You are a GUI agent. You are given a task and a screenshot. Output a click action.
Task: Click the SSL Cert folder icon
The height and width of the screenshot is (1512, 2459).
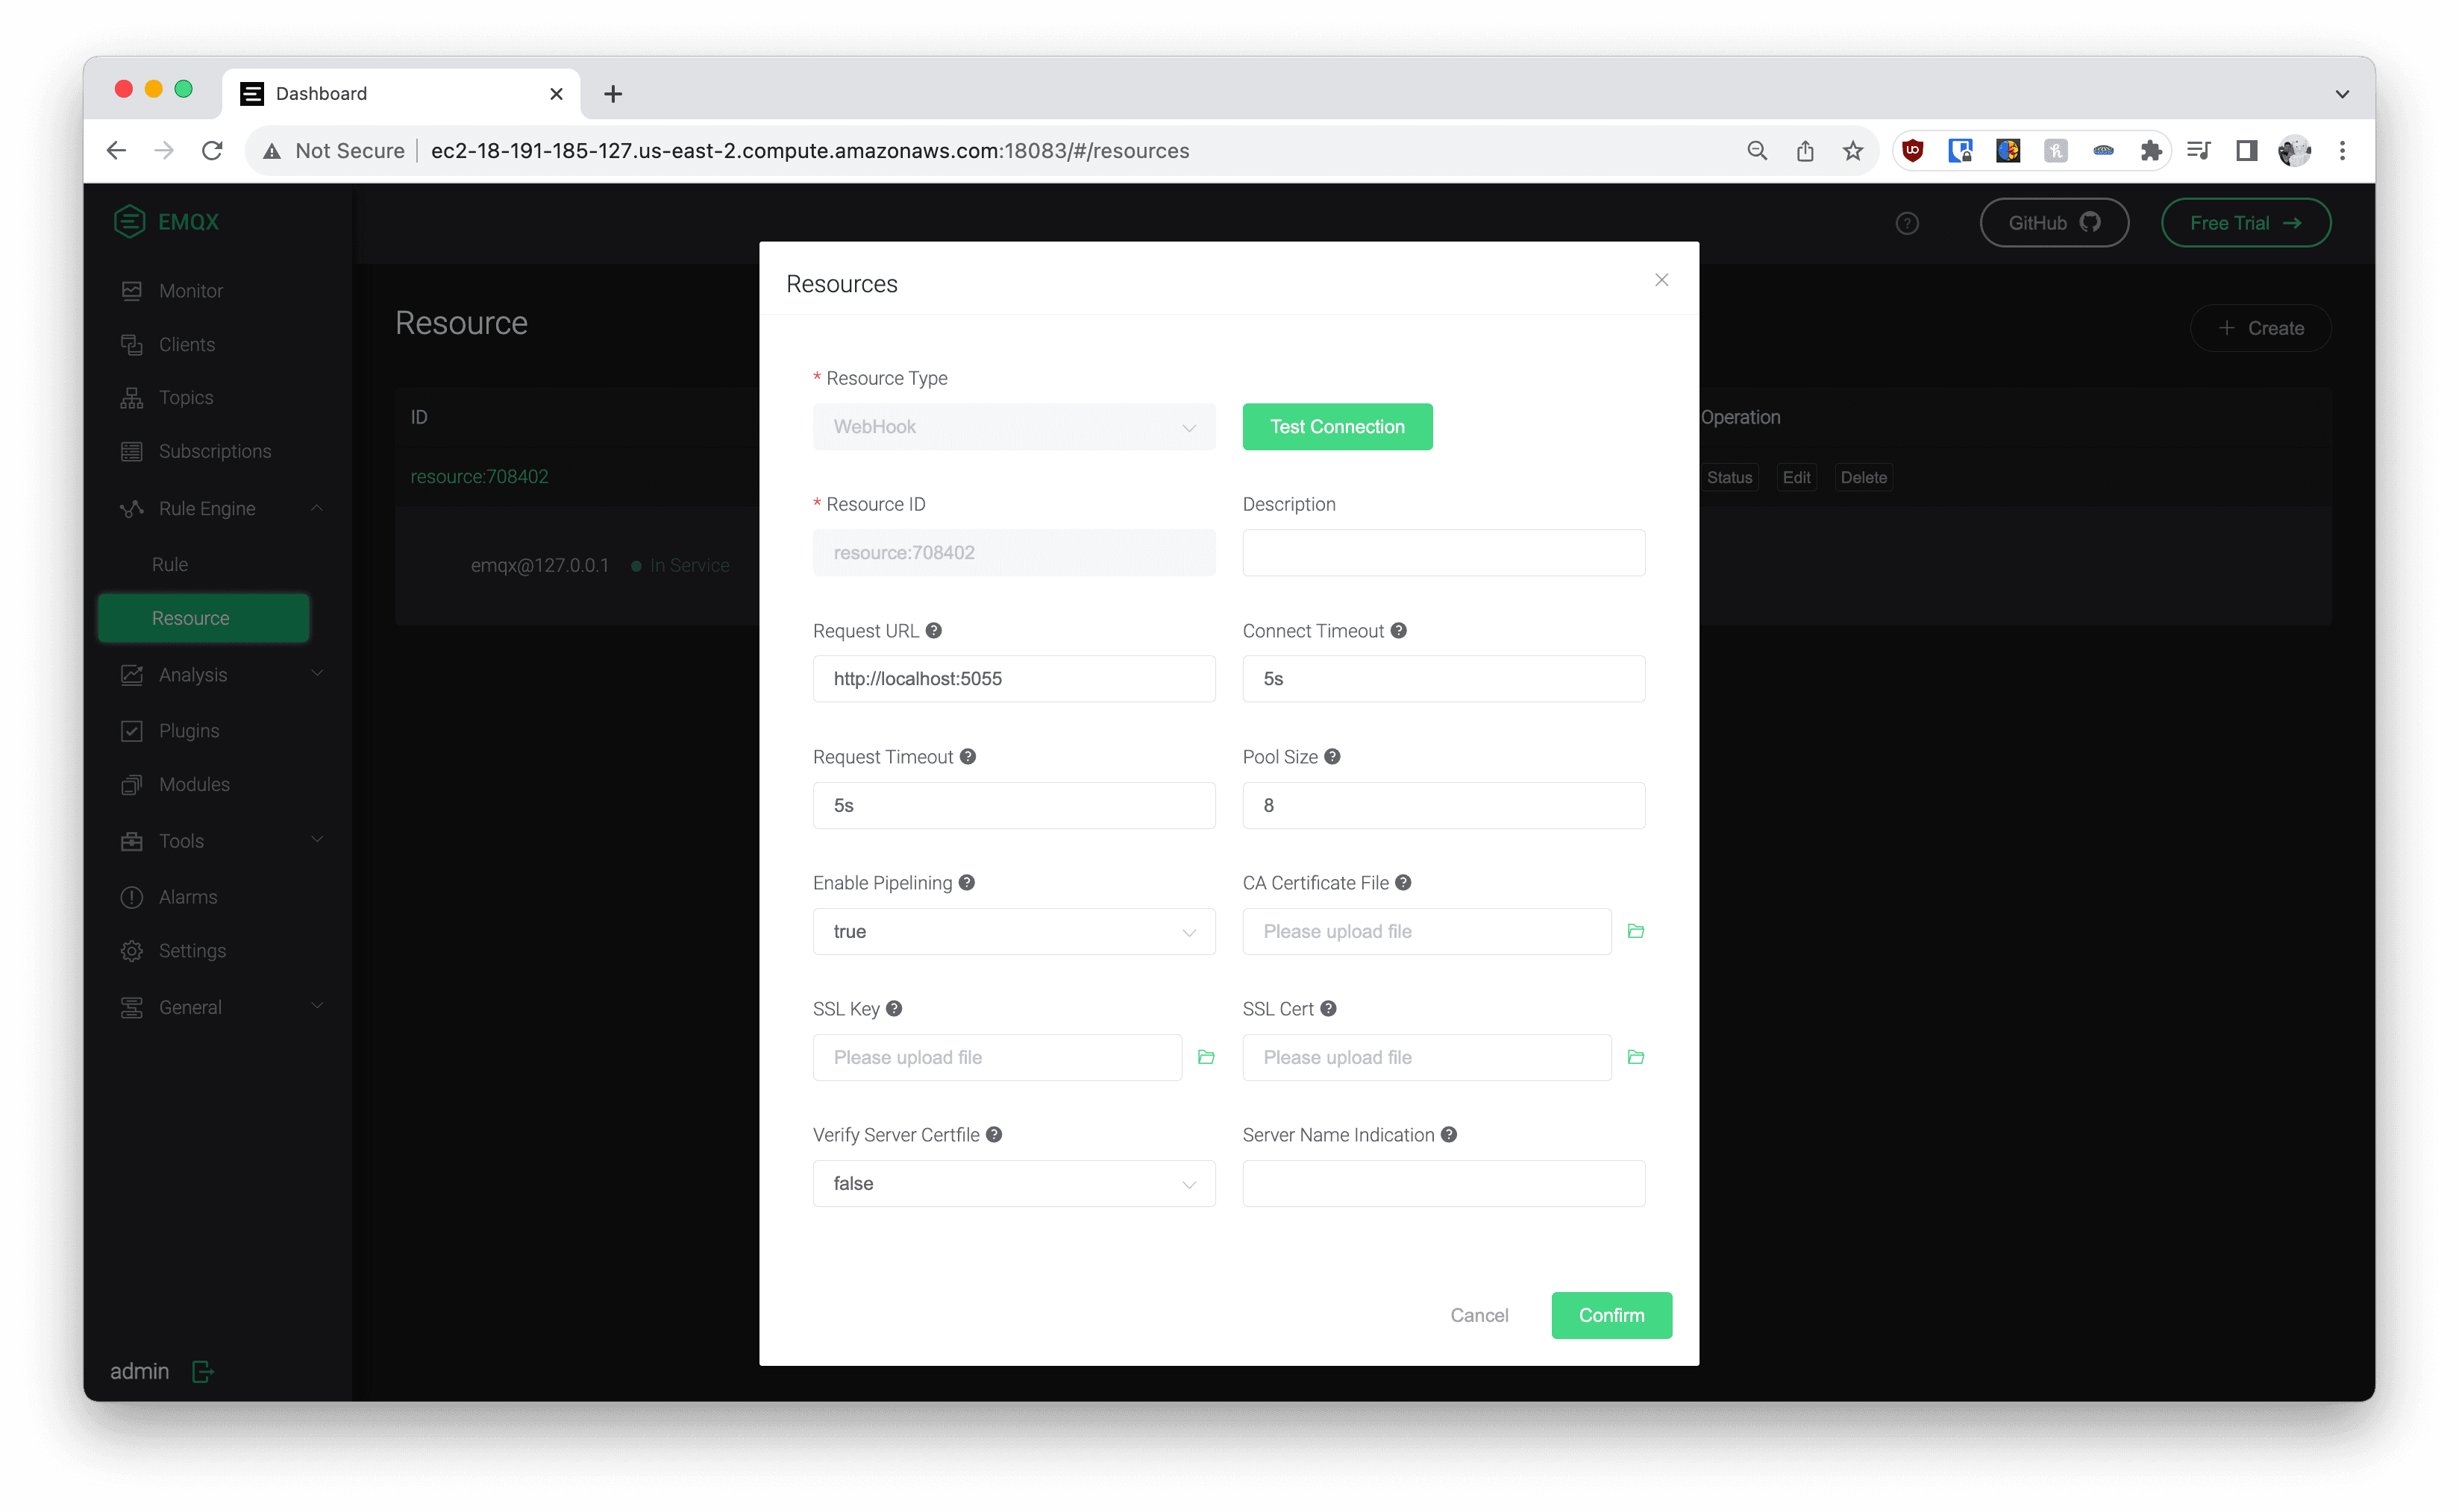(1635, 1057)
